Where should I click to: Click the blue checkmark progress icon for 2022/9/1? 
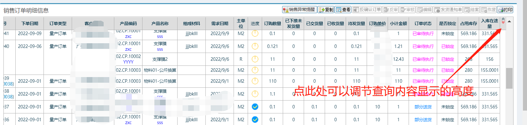(255, 119)
